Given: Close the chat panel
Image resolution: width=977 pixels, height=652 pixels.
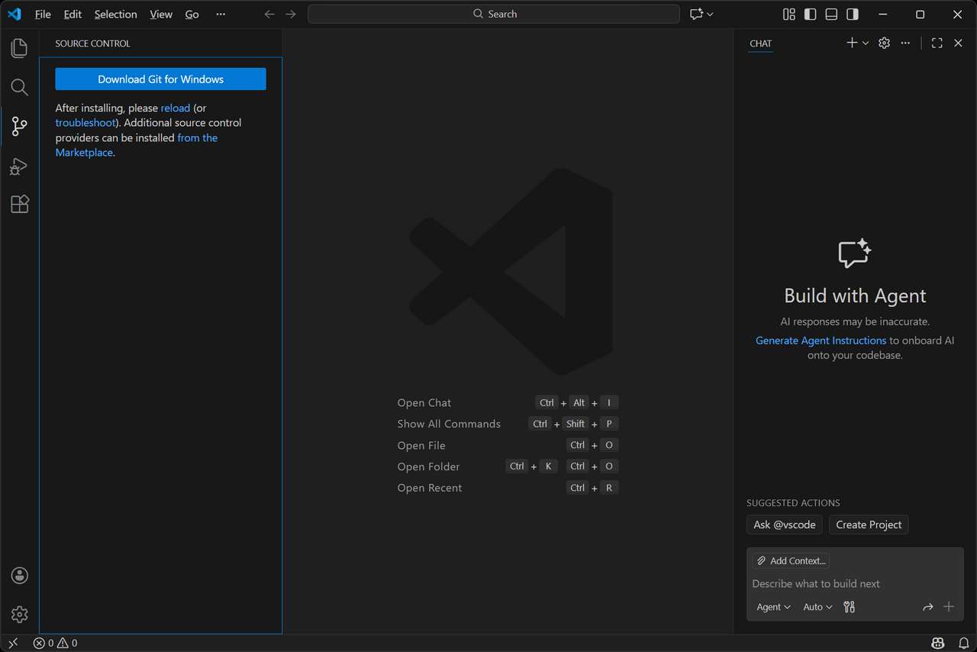Looking at the screenshot, I should pyautogui.click(x=959, y=43).
